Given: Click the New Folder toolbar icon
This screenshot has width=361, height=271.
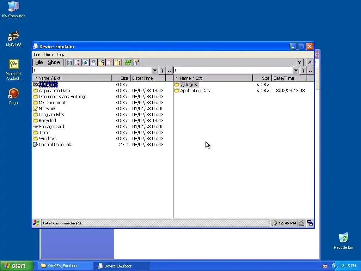Looking at the screenshot, I should point(101,62).
